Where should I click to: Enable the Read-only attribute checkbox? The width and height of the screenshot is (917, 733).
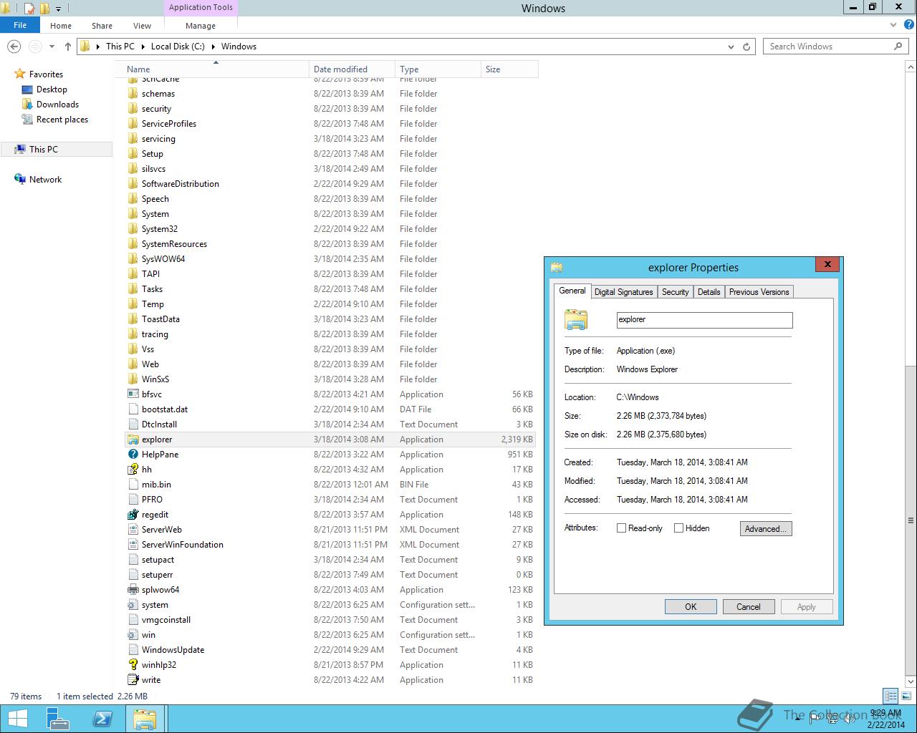pyautogui.click(x=621, y=528)
